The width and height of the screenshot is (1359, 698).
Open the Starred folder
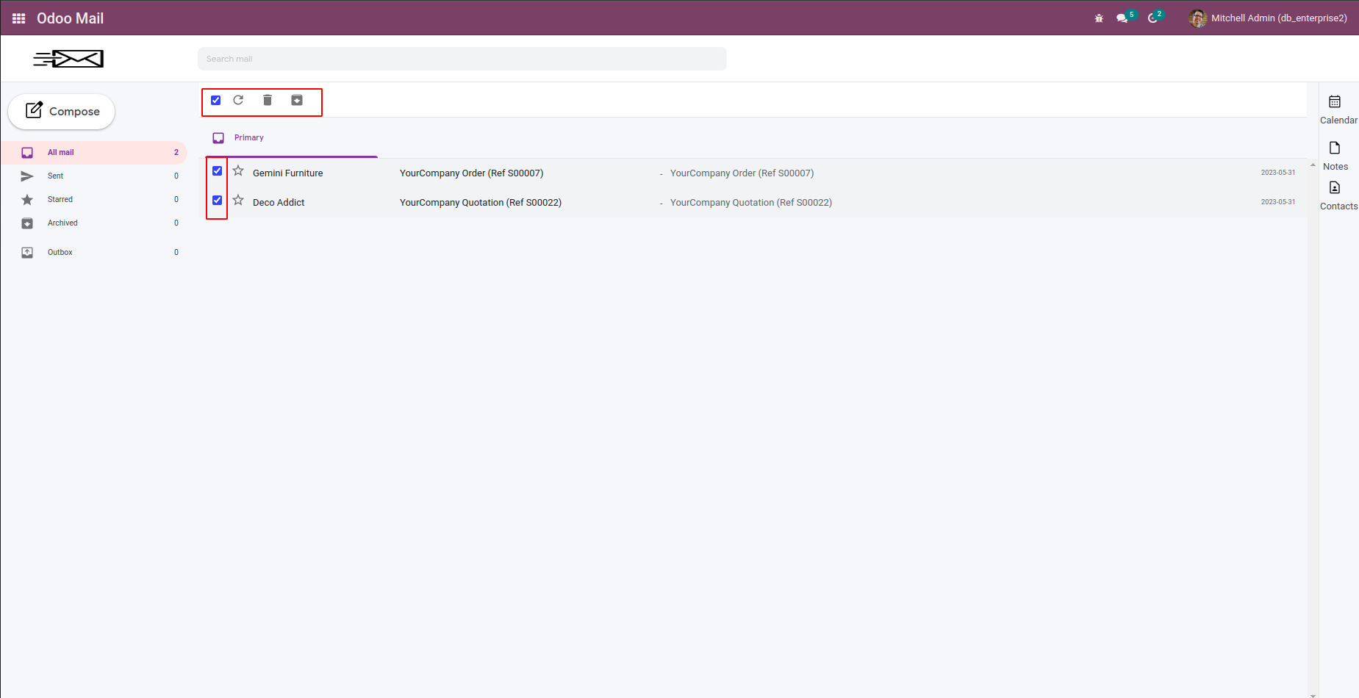coord(94,200)
